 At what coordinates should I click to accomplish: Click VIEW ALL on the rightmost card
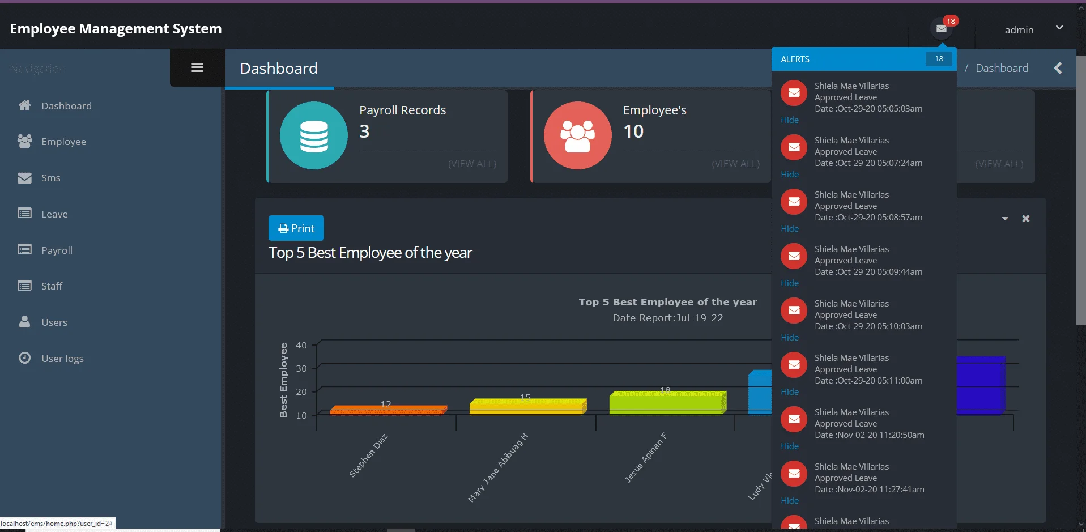[x=999, y=164]
